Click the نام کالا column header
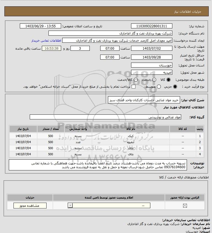 click(131, 129)
